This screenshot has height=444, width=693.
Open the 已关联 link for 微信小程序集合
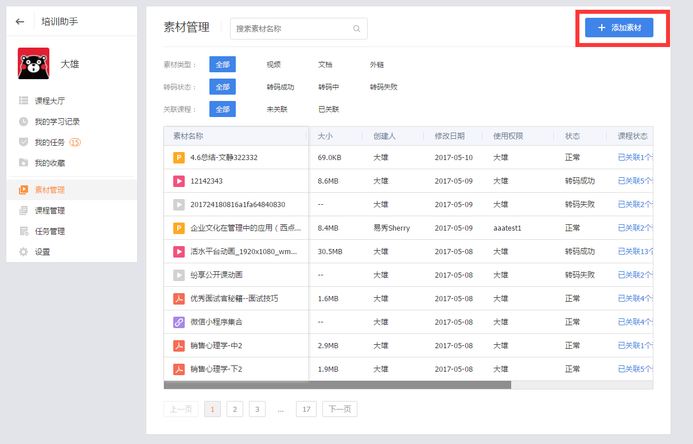click(635, 322)
